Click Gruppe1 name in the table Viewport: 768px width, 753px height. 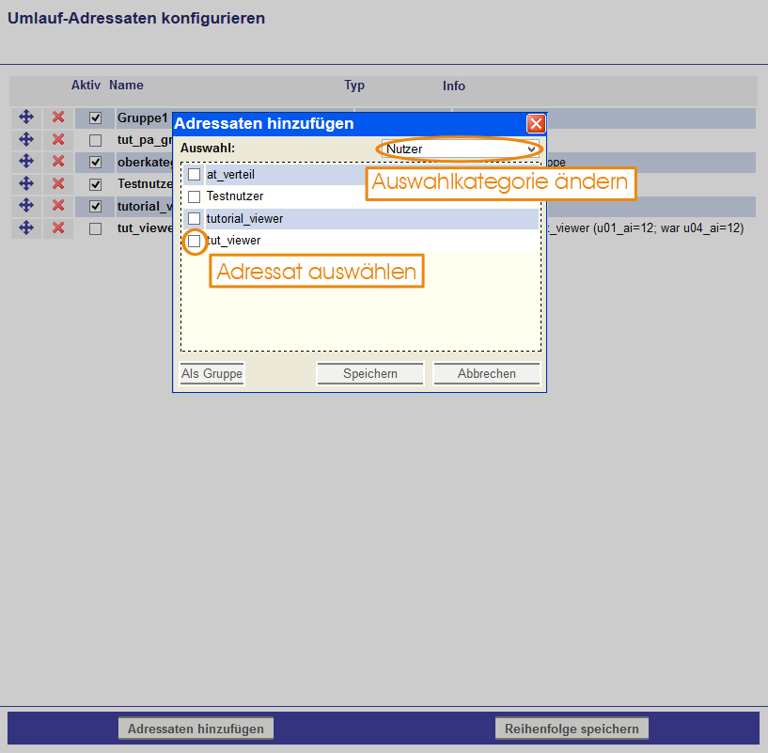(x=143, y=118)
